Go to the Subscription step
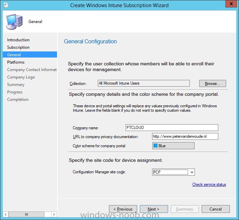 pyautogui.click(x=18, y=47)
